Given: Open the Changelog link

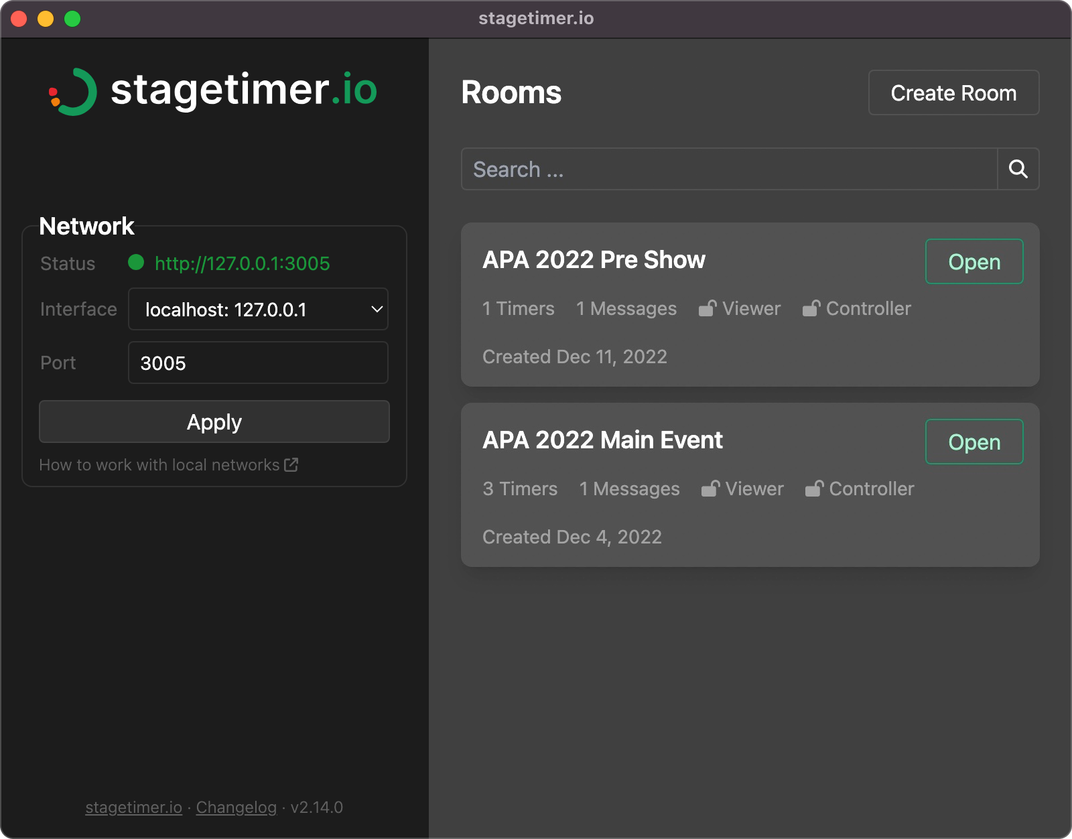Looking at the screenshot, I should [x=236, y=808].
